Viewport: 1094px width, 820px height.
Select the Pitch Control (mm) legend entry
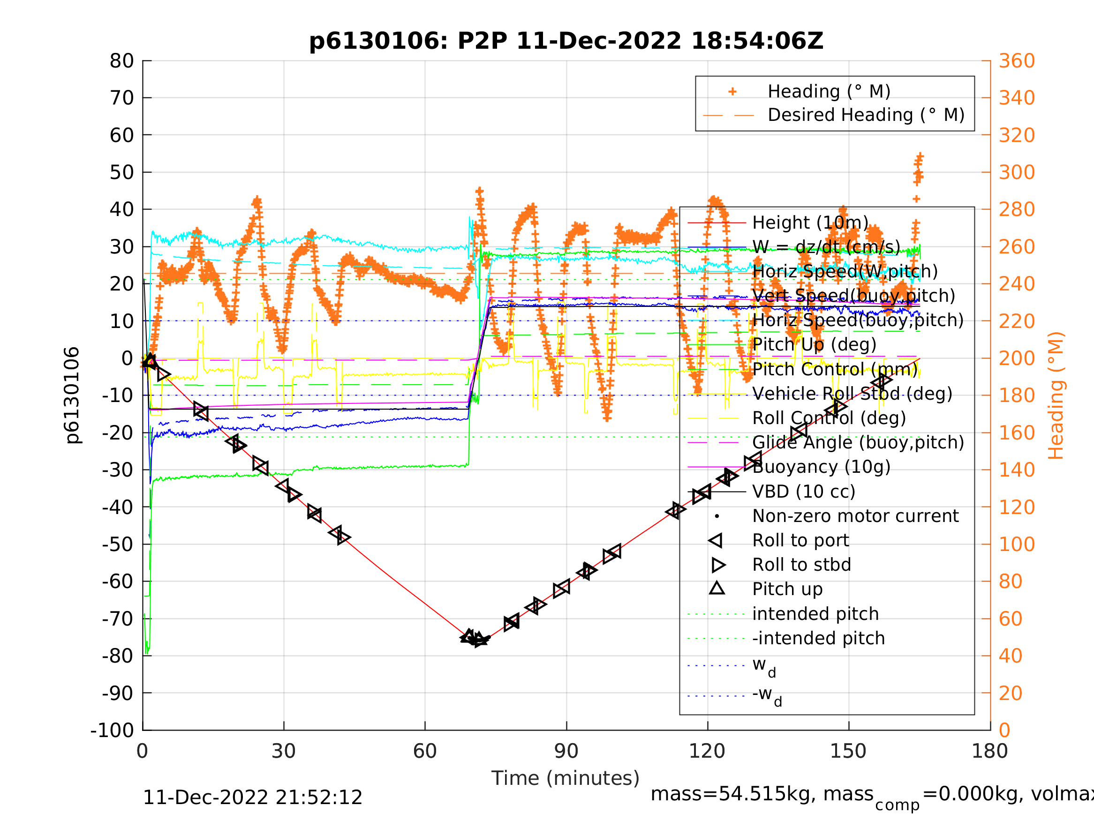pos(834,370)
